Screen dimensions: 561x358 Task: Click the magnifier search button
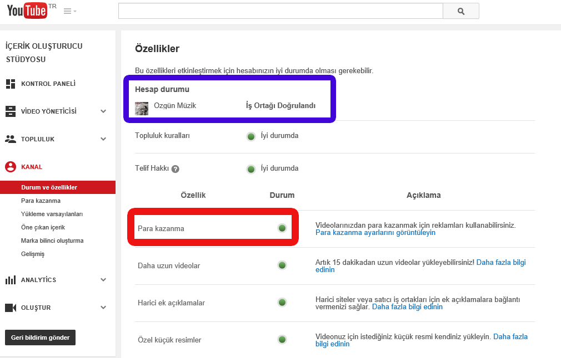461,11
